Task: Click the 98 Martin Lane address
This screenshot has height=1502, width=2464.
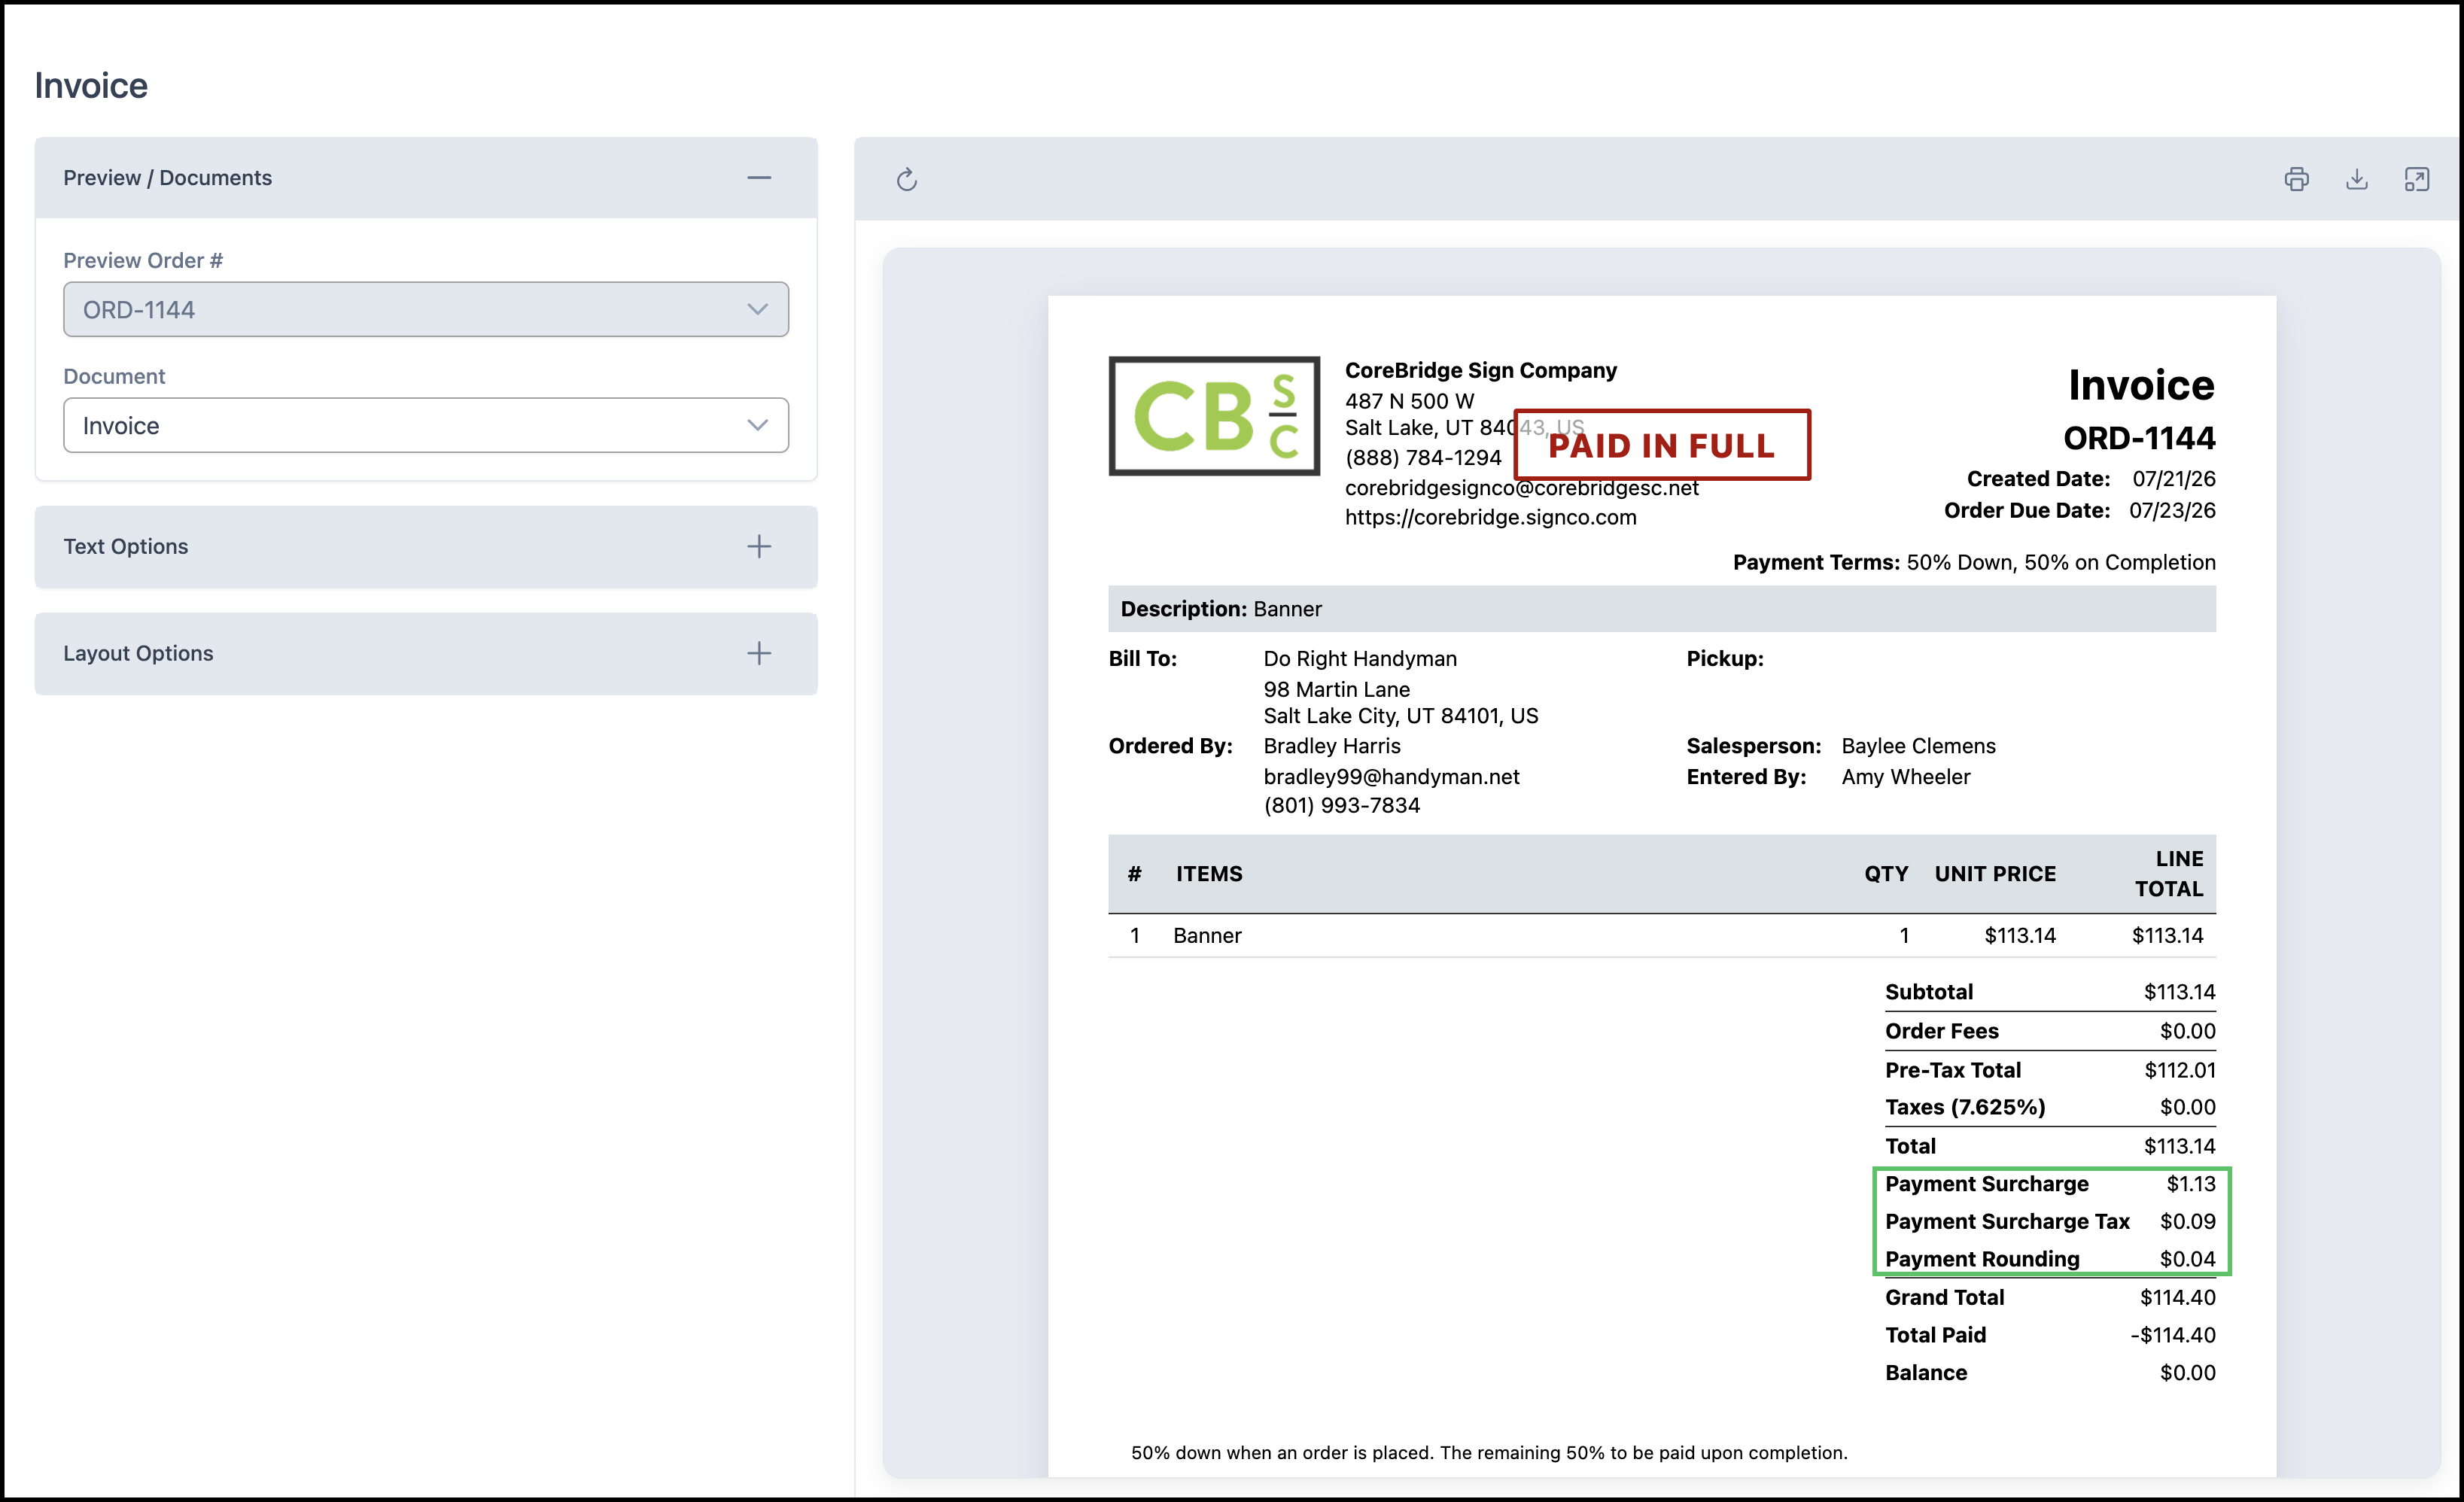Action: click(x=1336, y=690)
